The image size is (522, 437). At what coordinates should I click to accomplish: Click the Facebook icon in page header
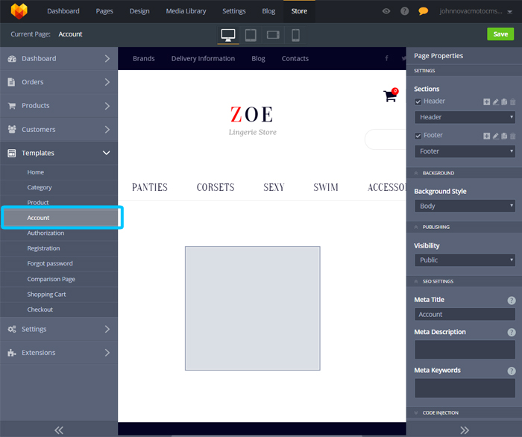[x=386, y=59]
